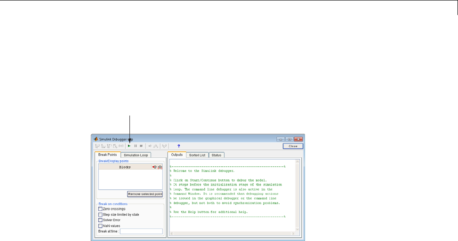Stop the debugging session
The image size is (458, 241).
[141, 146]
